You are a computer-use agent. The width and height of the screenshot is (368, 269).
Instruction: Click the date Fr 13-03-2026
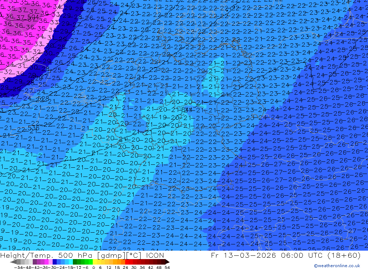(x=243, y=255)
